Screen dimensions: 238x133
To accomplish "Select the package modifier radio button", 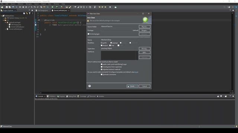I will (x=111, y=43).
